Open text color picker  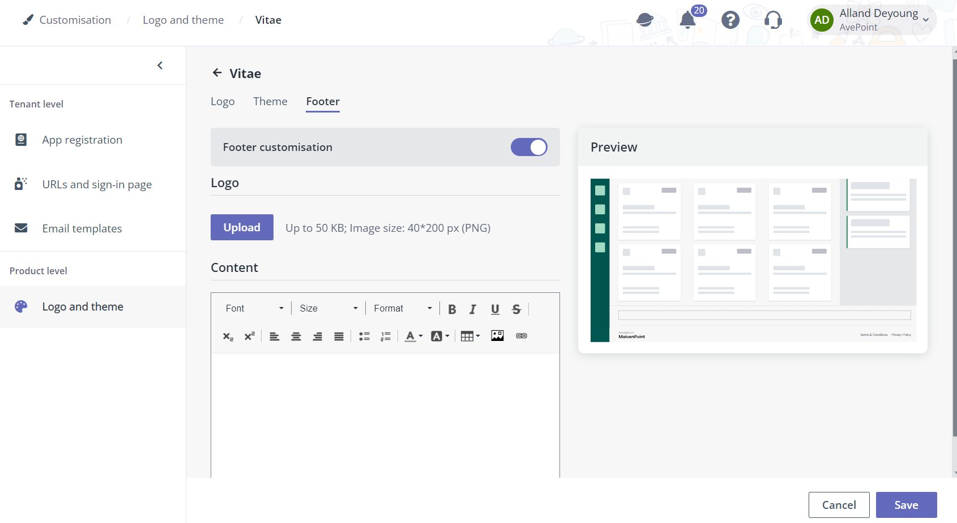coord(413,336)
